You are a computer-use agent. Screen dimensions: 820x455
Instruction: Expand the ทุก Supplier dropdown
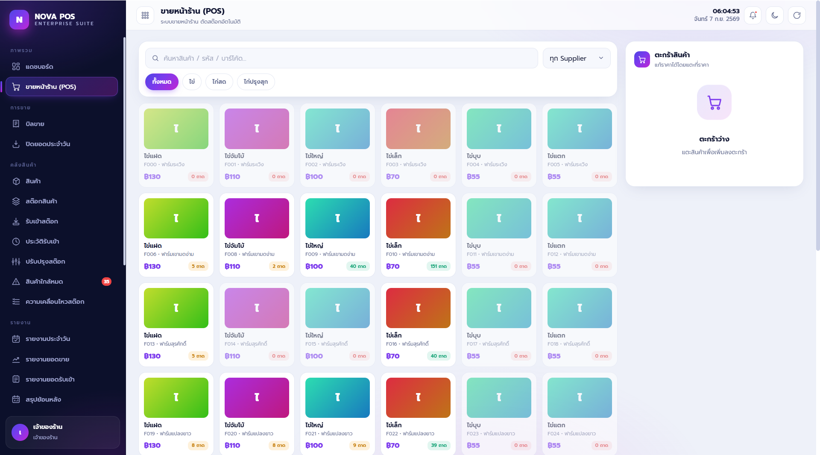click(577, 58)
